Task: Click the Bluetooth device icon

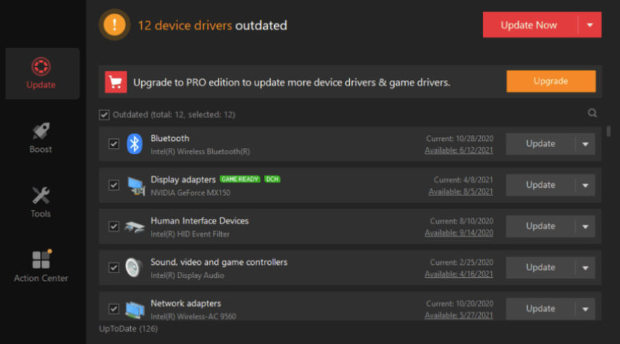Action: (134, 144)
